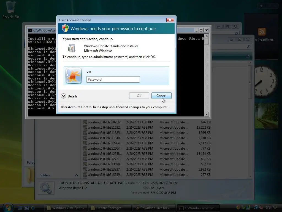
Task: Click the 14,174 KB size cell
Action: (x=204, y=153)
